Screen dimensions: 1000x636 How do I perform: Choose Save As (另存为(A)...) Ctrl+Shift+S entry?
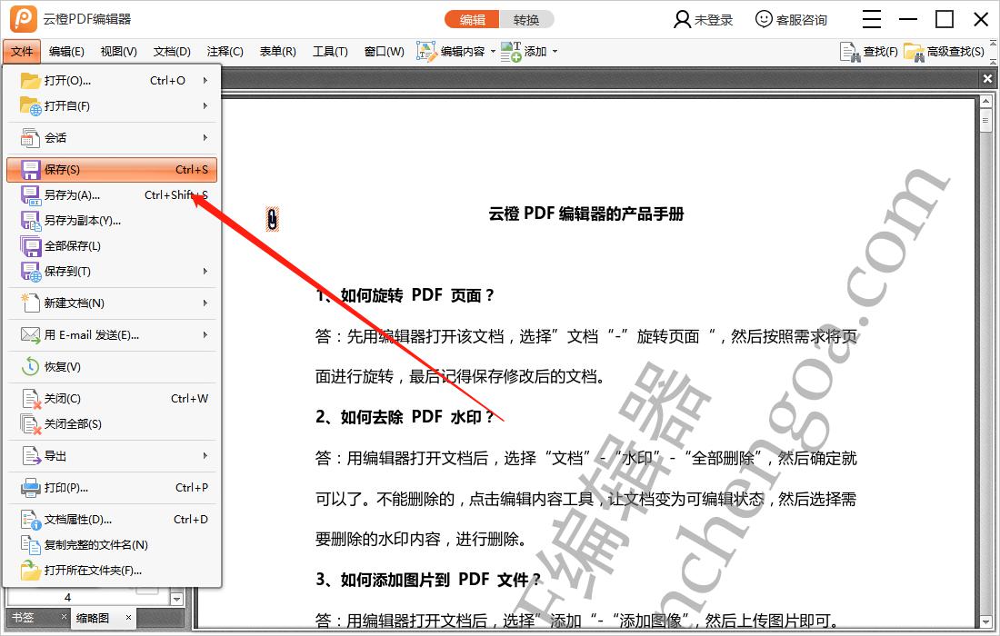click(x=112, y=195)
